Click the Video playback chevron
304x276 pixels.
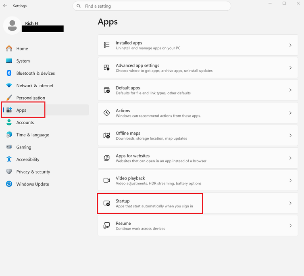290,180
